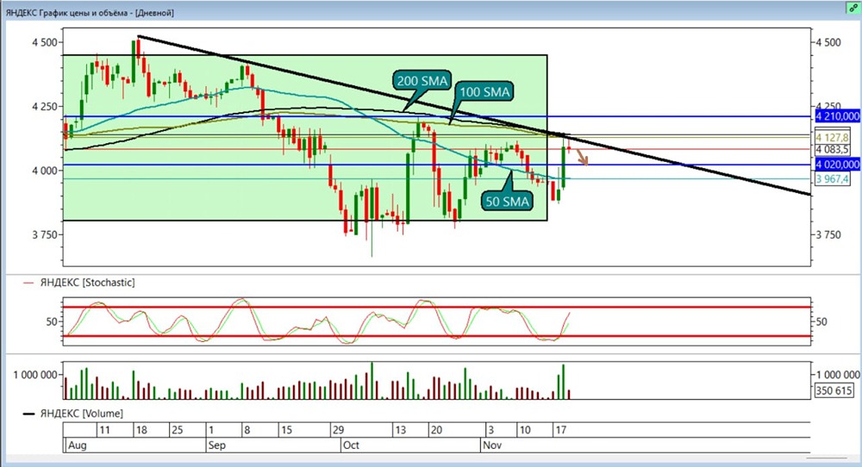Select the 4 210,000 blue price level label
862x467 pixels.
point(837,116)
